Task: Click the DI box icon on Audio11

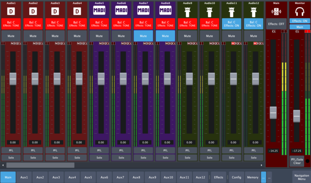Action: [x=232, y=12]
